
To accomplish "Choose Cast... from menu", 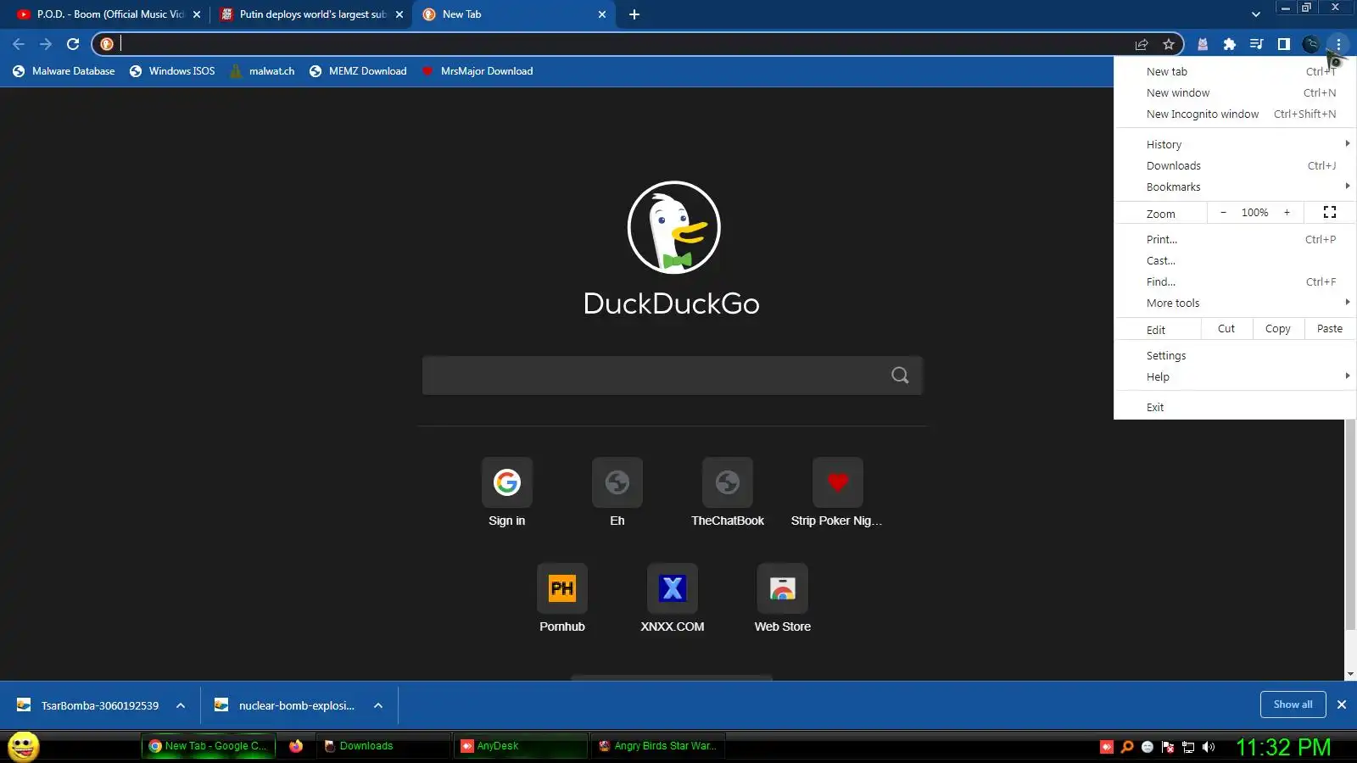I will [1235, 261].
